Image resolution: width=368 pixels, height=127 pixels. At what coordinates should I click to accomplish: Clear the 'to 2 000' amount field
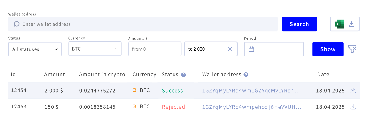[230, 49]
